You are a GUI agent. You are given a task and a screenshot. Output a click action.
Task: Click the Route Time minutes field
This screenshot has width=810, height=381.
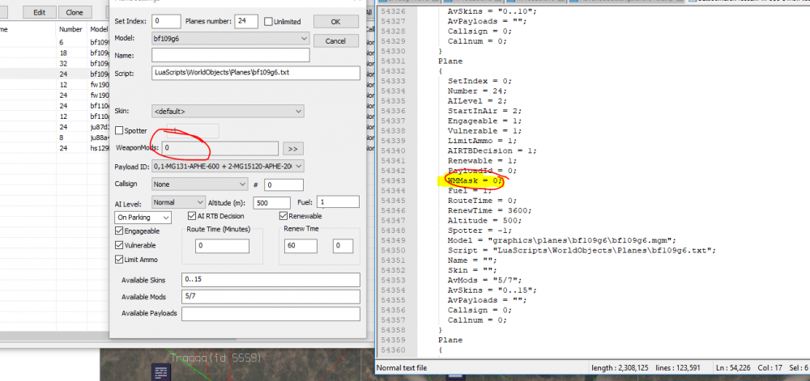(x=222, y=246)
